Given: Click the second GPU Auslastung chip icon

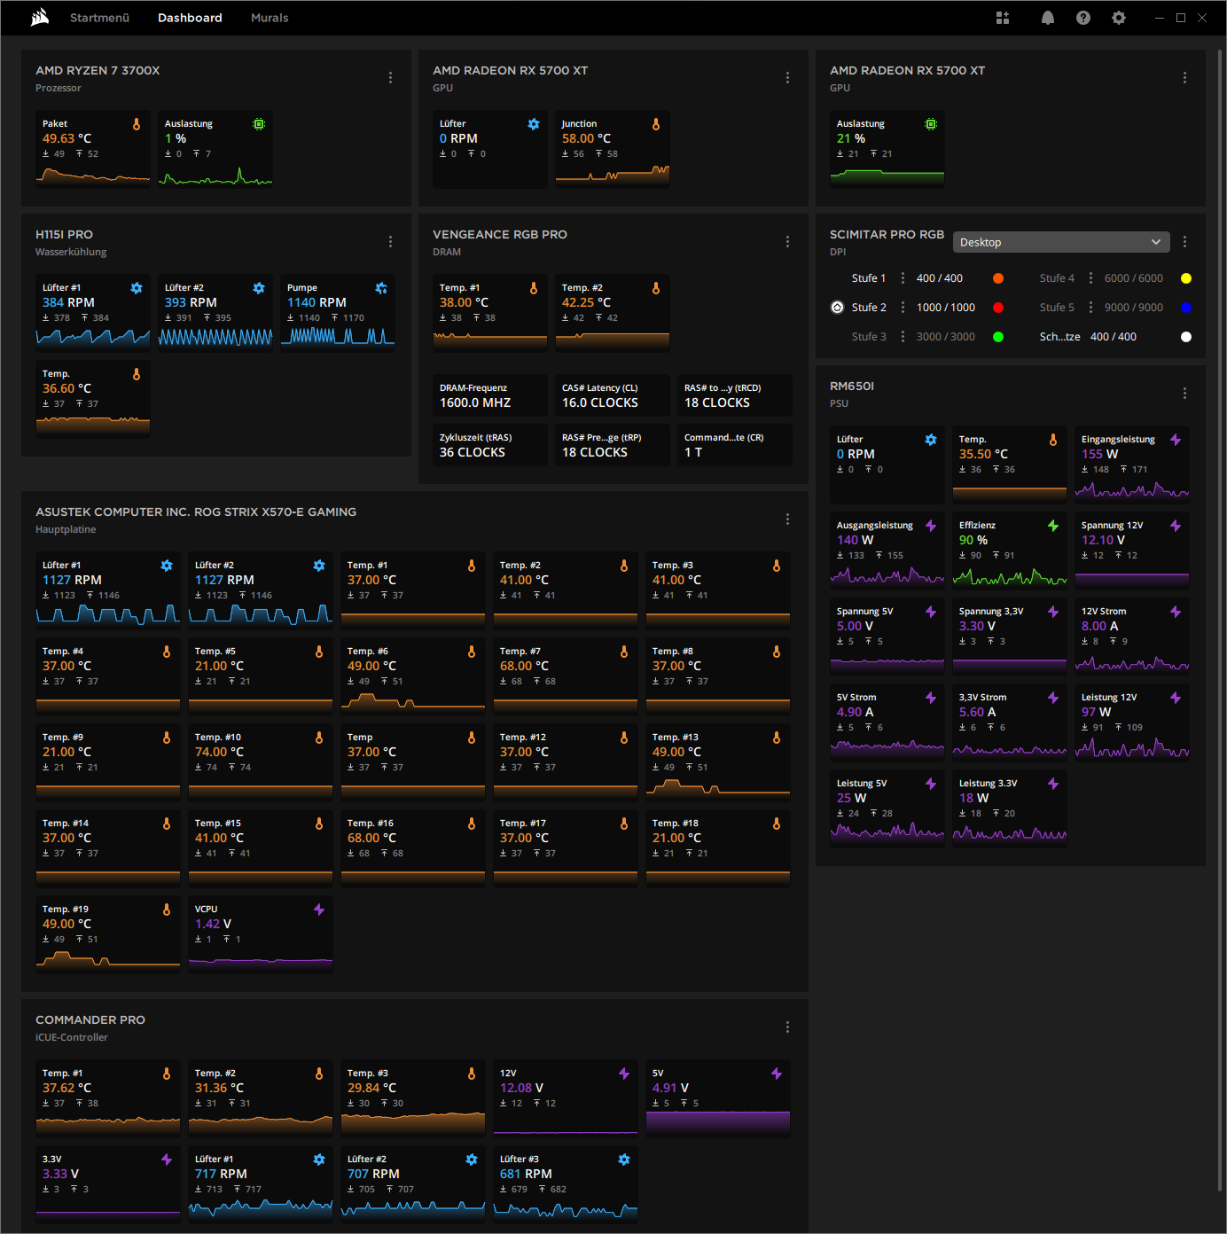Looking at the screenshot, I should click(x=931, y=125).
